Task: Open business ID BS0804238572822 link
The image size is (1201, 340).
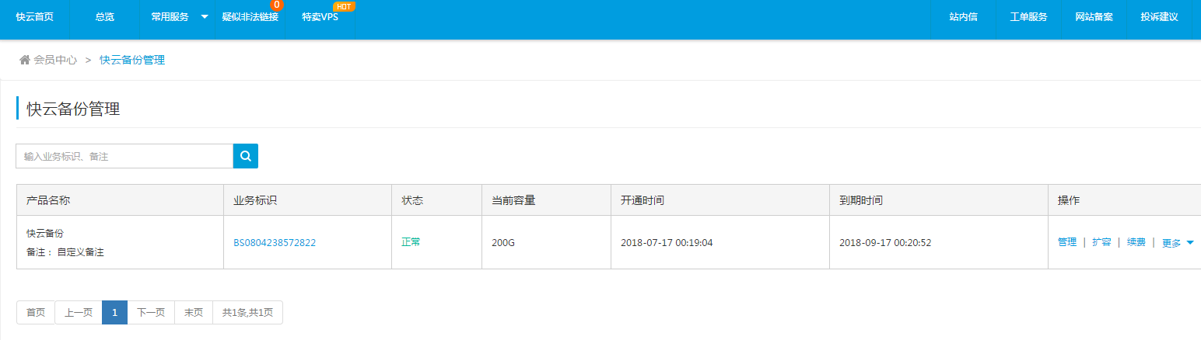Action: click(x=275, y=243)
